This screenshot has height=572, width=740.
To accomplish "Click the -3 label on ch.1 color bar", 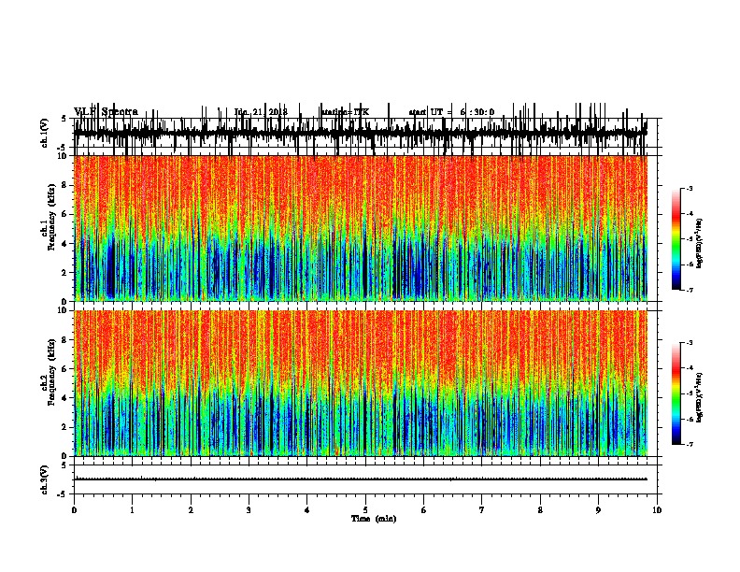I will tap(689, 188).
